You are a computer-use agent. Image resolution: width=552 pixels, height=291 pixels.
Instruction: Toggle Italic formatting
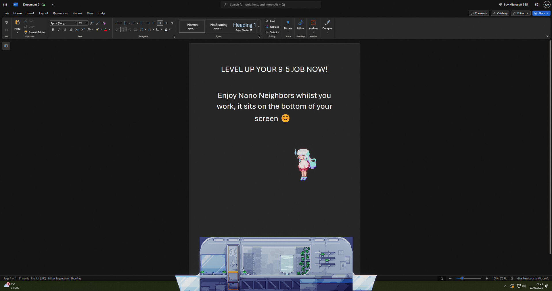pos(59,29)
